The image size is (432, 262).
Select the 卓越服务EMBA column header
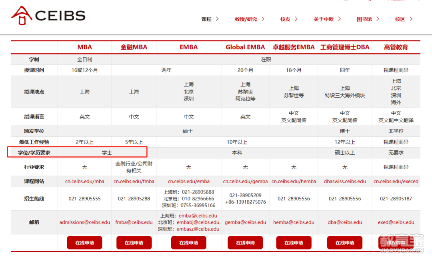pos(294,47)
